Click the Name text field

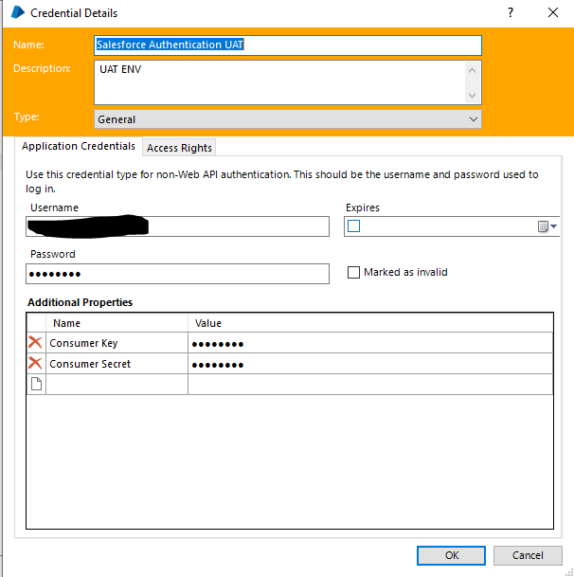pyautogui.click(x=288, y=45)
